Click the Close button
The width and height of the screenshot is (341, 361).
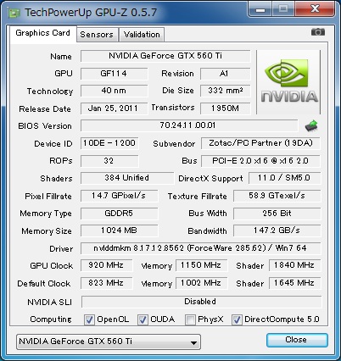297,340
